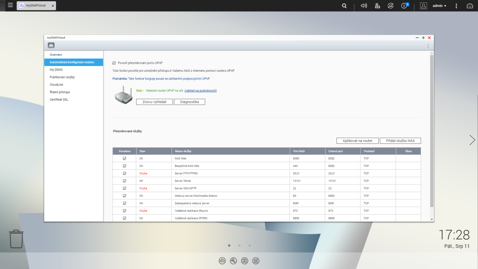
Task: Click the router image icon
Action: [x=124, y=95]
